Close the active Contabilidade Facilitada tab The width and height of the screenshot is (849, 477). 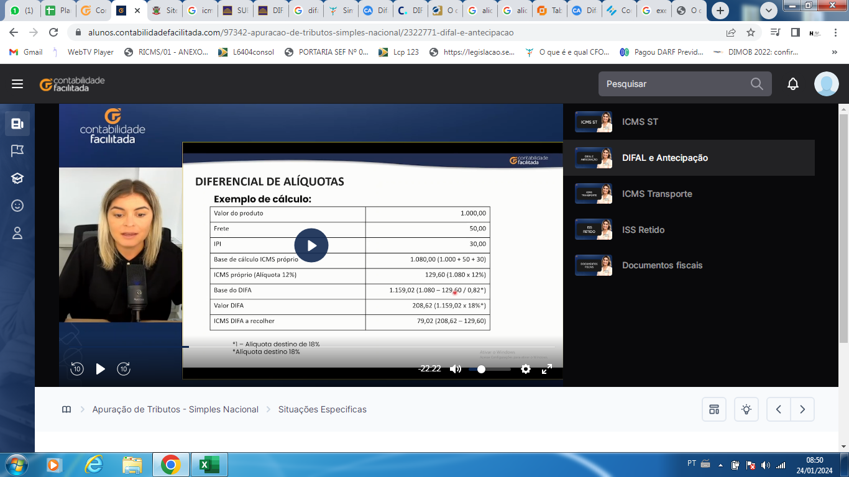(x=137, y=11)
